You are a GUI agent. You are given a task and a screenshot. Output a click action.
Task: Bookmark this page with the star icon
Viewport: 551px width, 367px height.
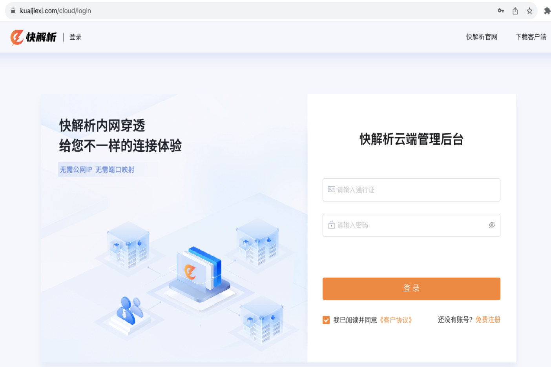tap(529, 11)
